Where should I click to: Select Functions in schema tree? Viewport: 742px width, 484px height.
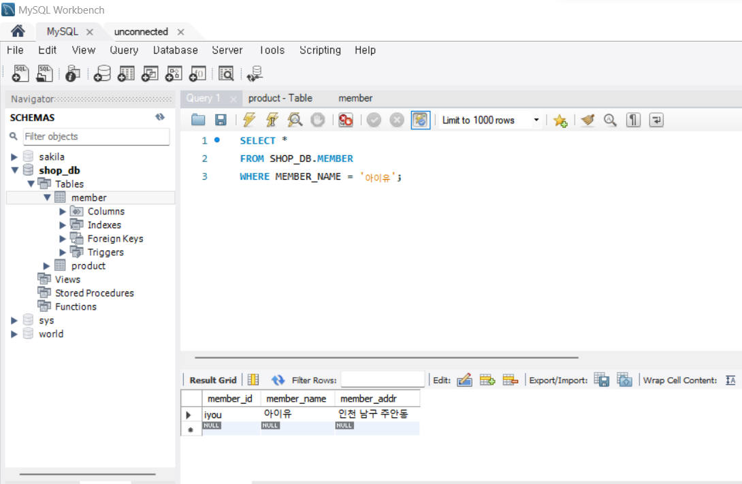pos(76,307)
